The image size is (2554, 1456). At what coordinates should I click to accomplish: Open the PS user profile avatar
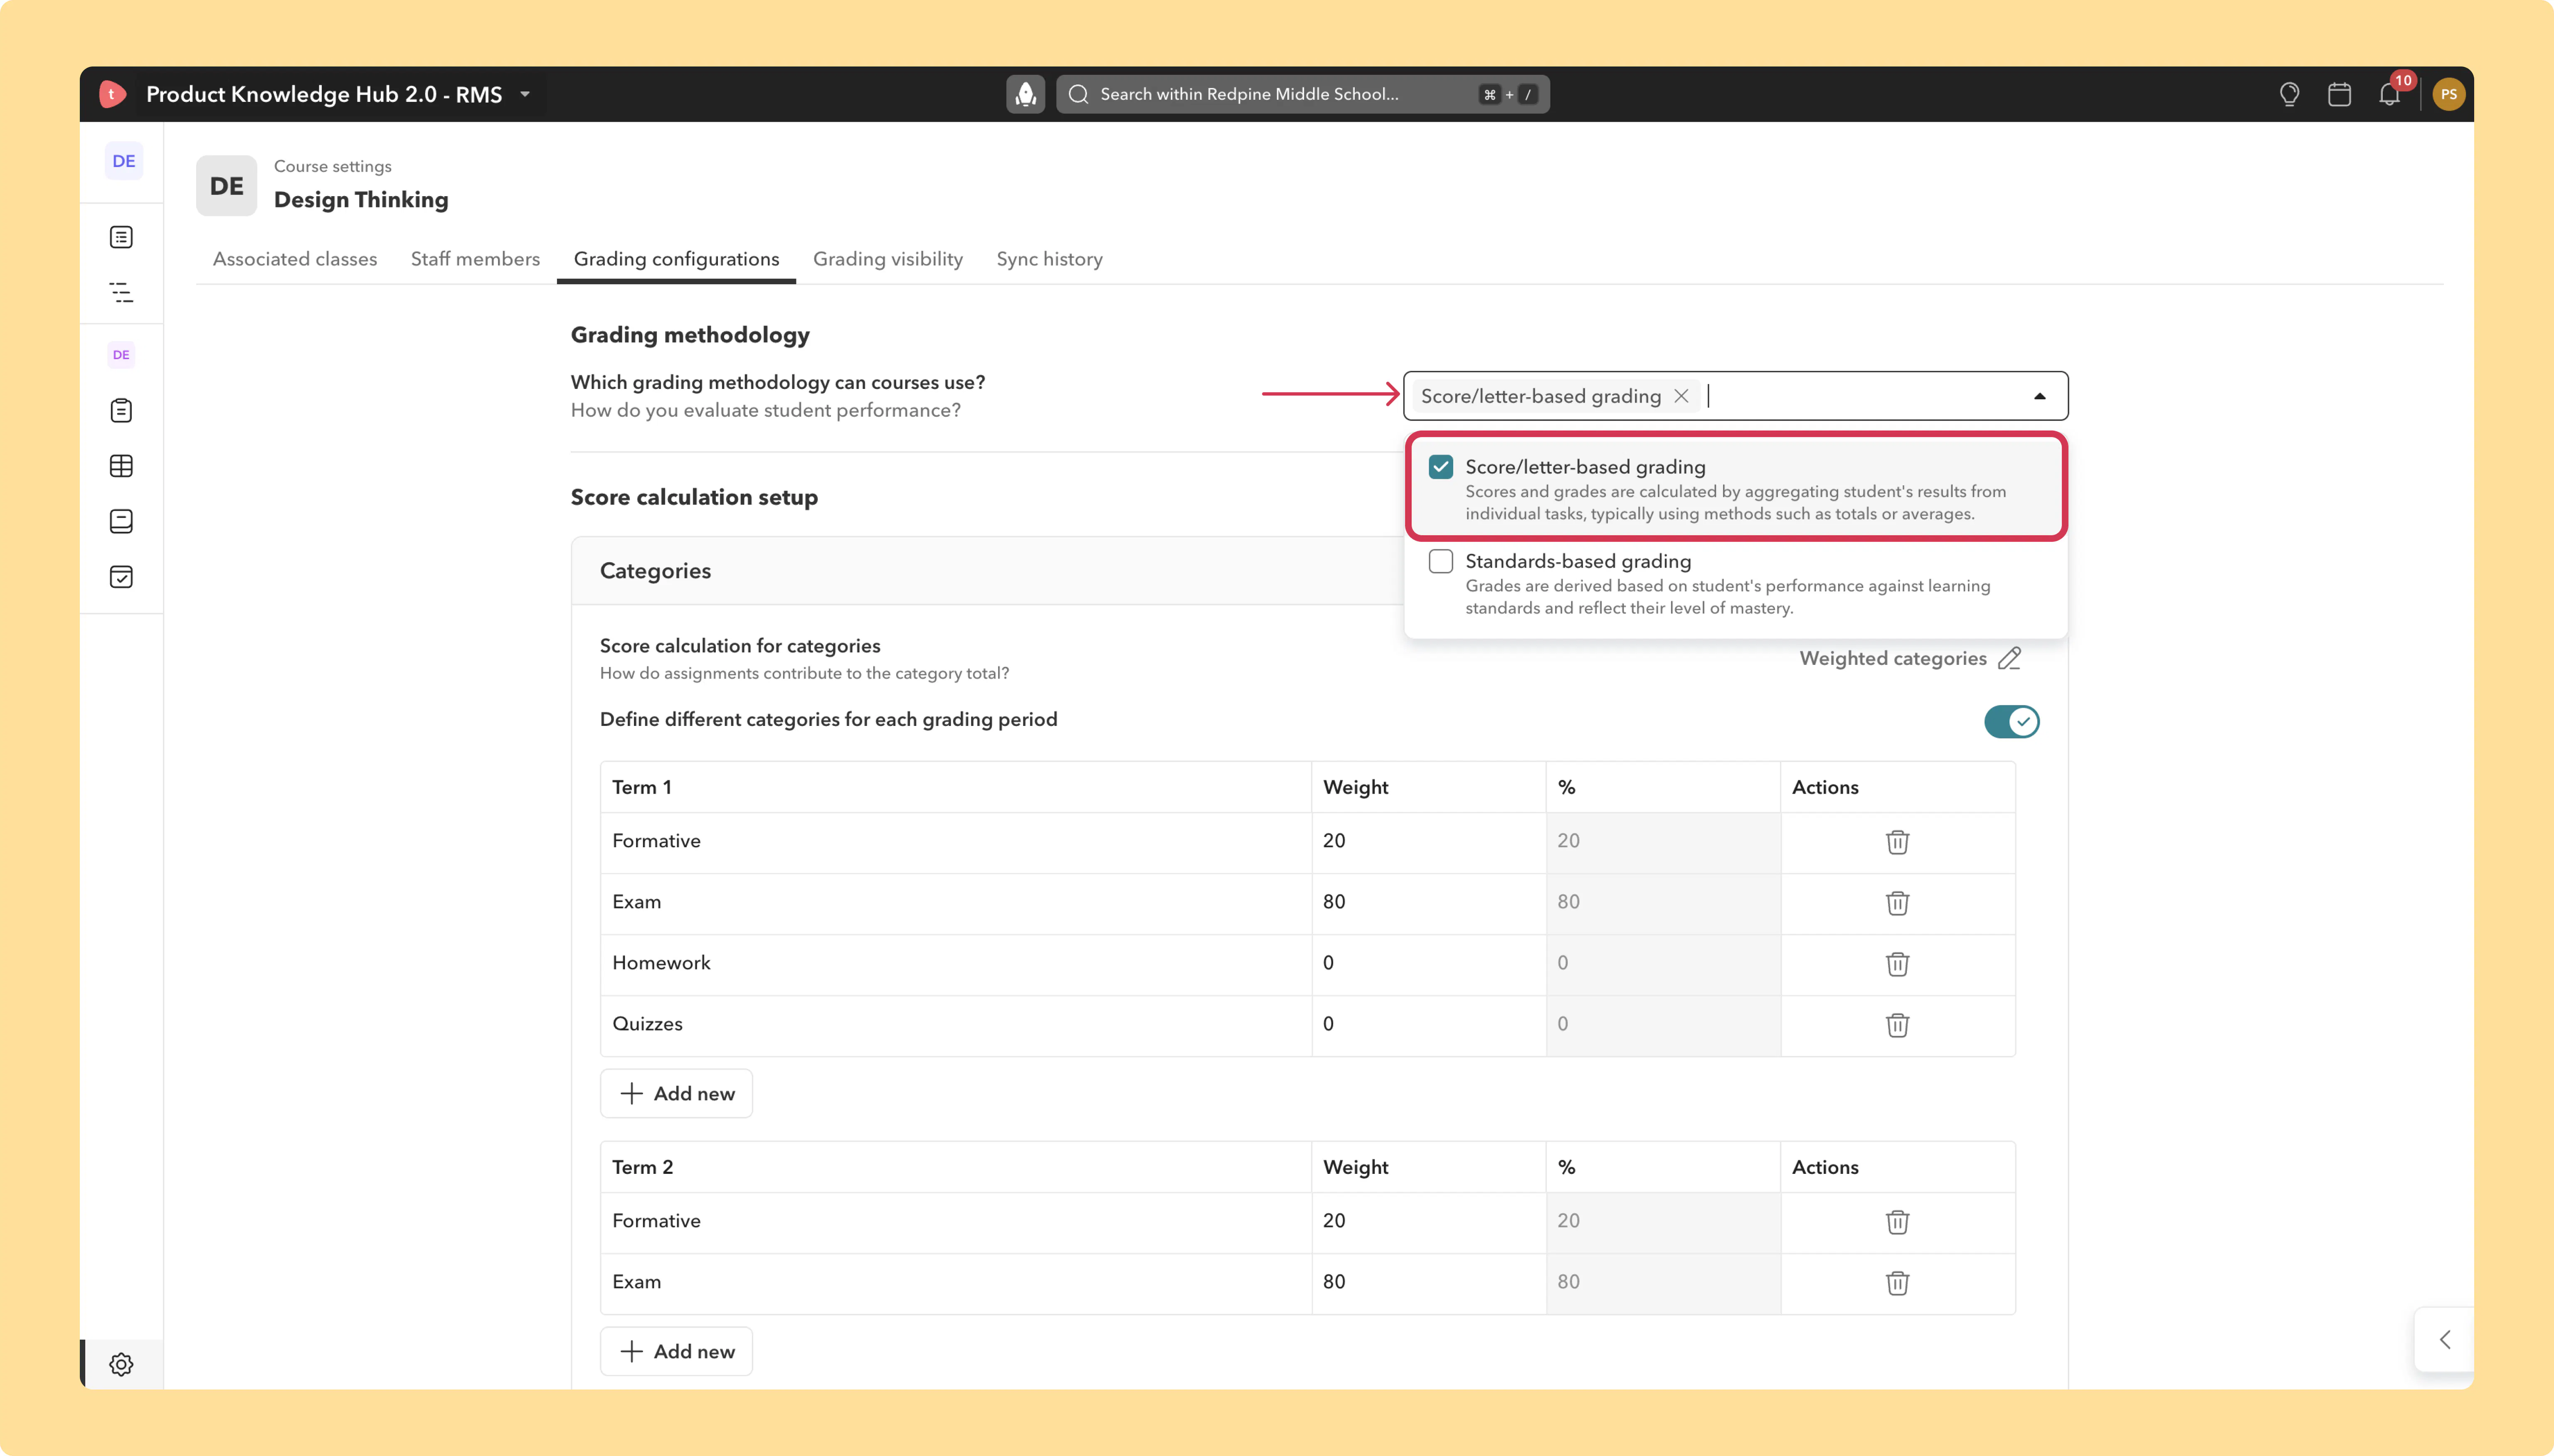[x=2448, y=94]
